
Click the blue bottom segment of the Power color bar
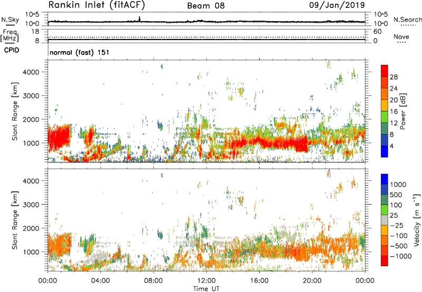384,151
